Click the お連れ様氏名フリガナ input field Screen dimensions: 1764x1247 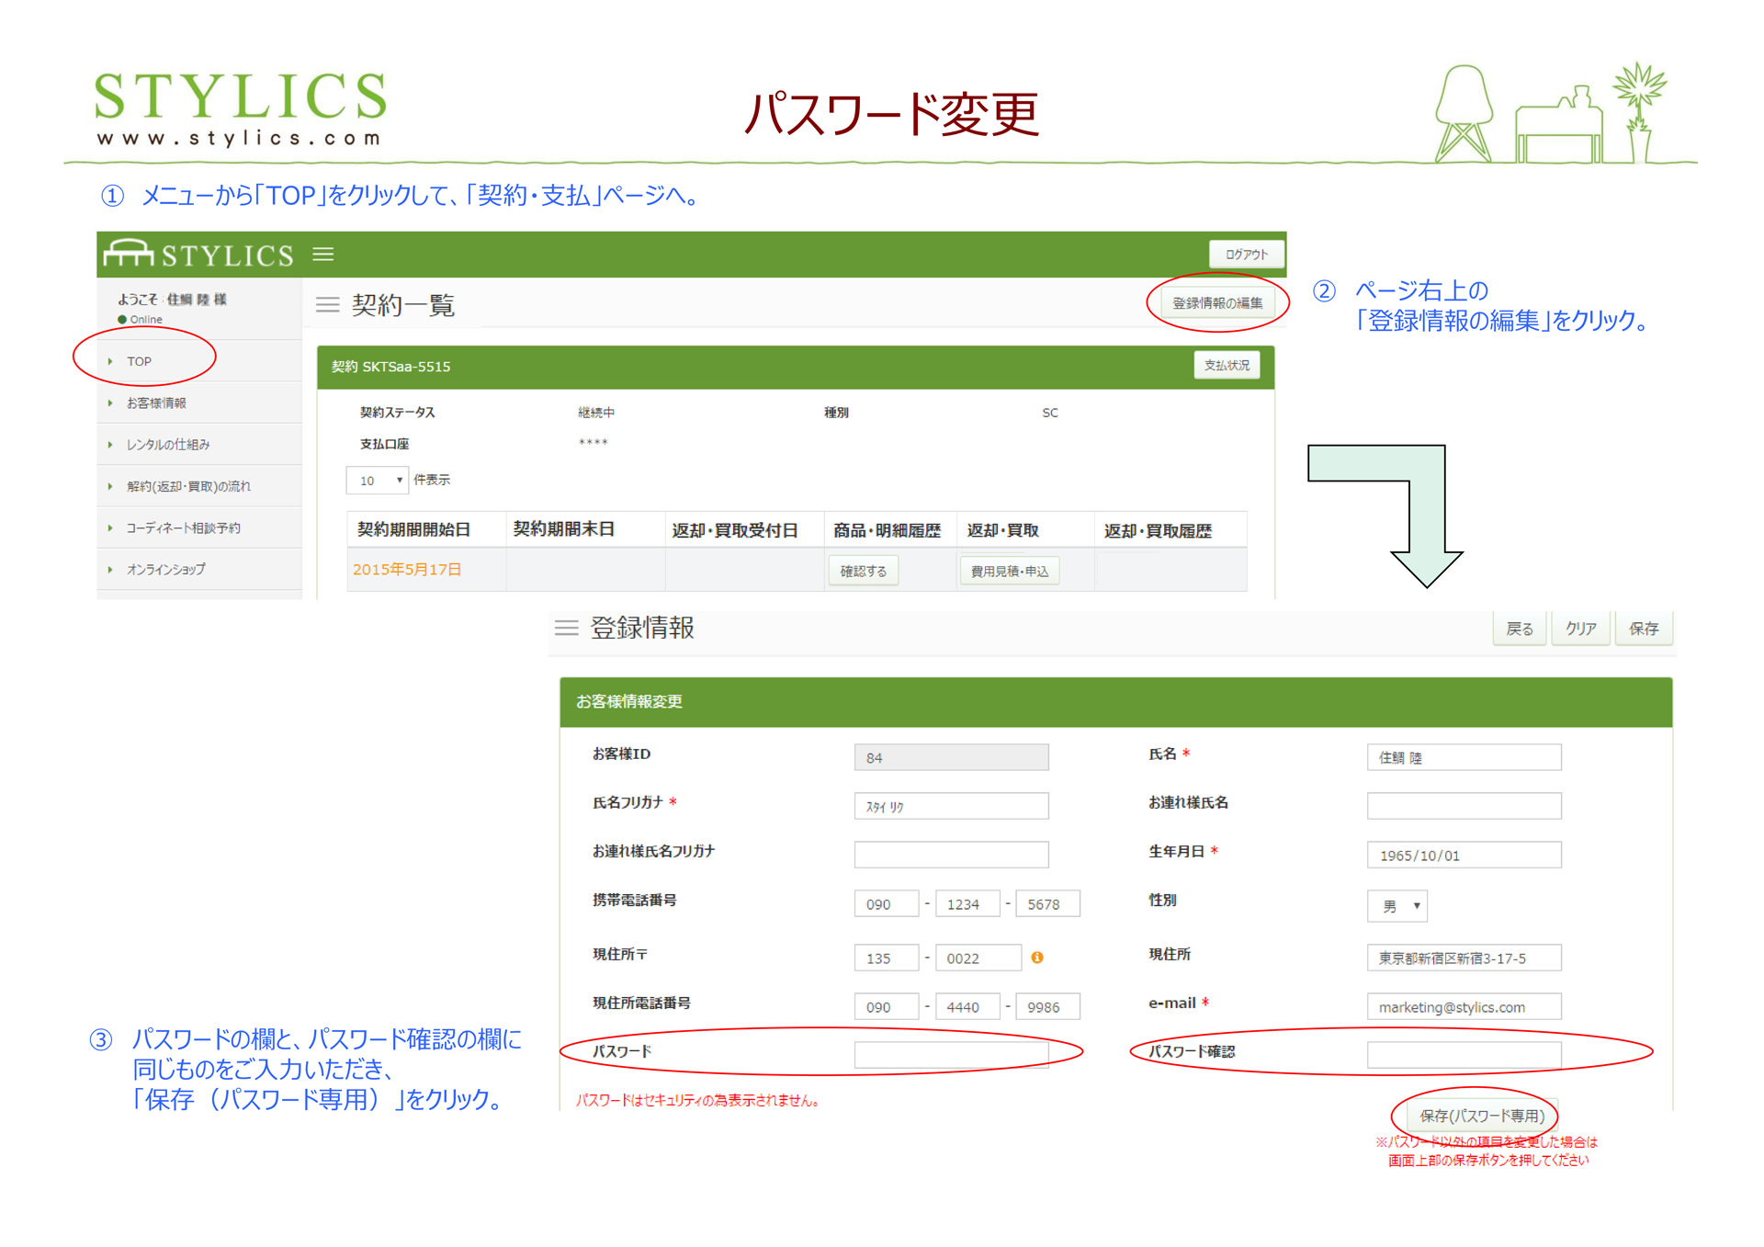click(x=951, y=855)
